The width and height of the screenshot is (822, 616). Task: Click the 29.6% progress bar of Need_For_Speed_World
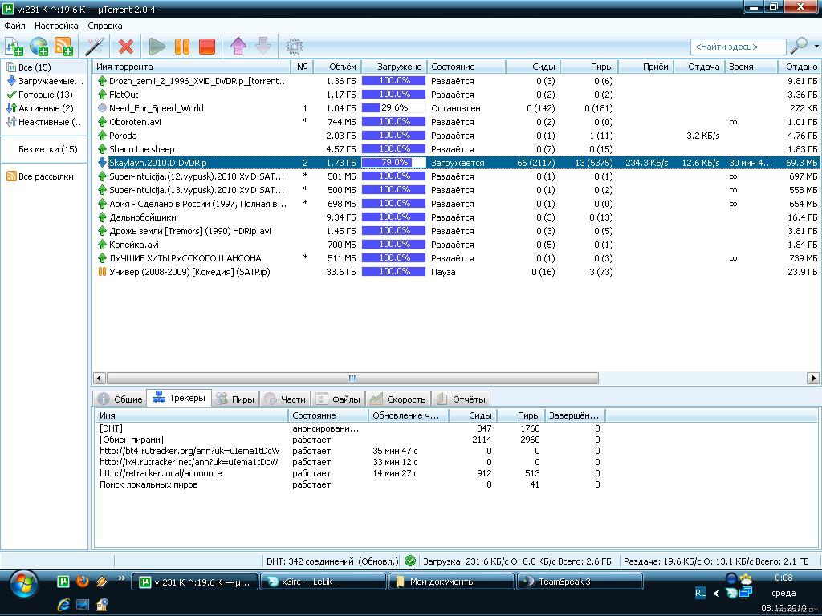[393, 108]
